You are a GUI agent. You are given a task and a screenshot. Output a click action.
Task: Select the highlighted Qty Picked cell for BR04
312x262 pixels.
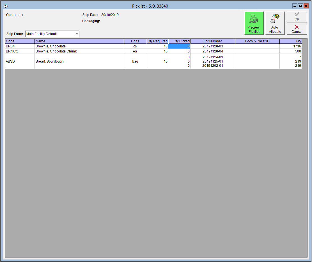[x=179, y=46]
